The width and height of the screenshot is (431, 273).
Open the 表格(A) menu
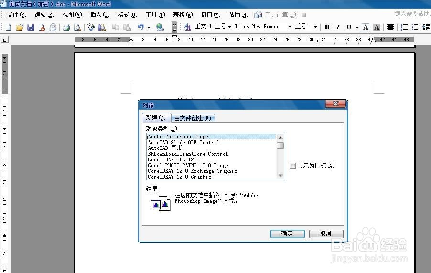[183, 15]
